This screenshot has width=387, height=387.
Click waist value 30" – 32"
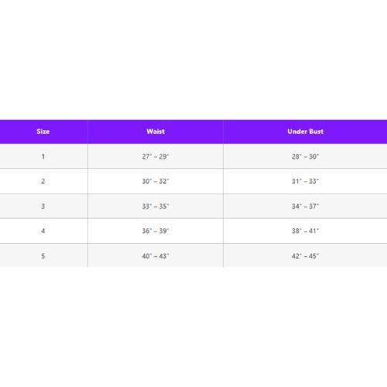coord(156,181)
